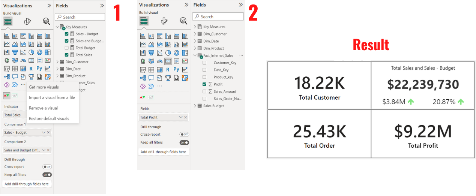Image resolution: width=476 pixels, height=196 pixels.
Task: Uncheck the Profit field checkbox
Action: pos(204,84)
